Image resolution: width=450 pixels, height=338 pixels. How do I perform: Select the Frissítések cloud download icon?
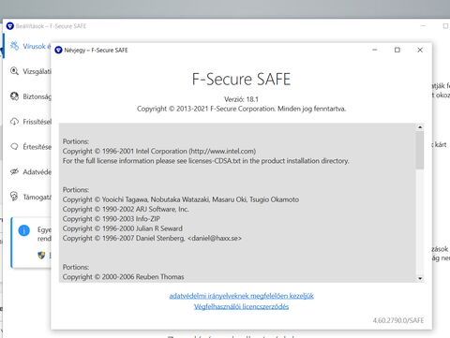pyautogui.click(x=14, y=122)
